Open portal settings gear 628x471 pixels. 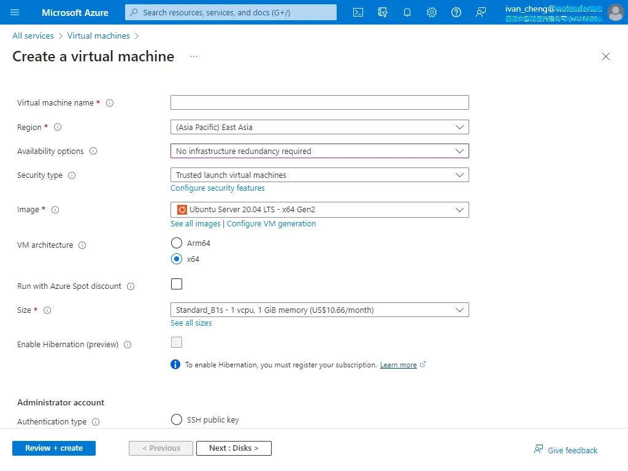431,12
